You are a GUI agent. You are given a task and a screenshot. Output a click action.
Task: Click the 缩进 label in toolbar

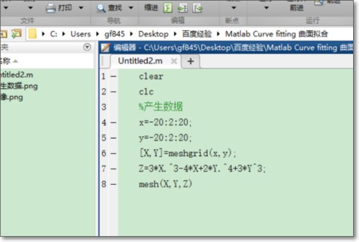tap(151, 8)
